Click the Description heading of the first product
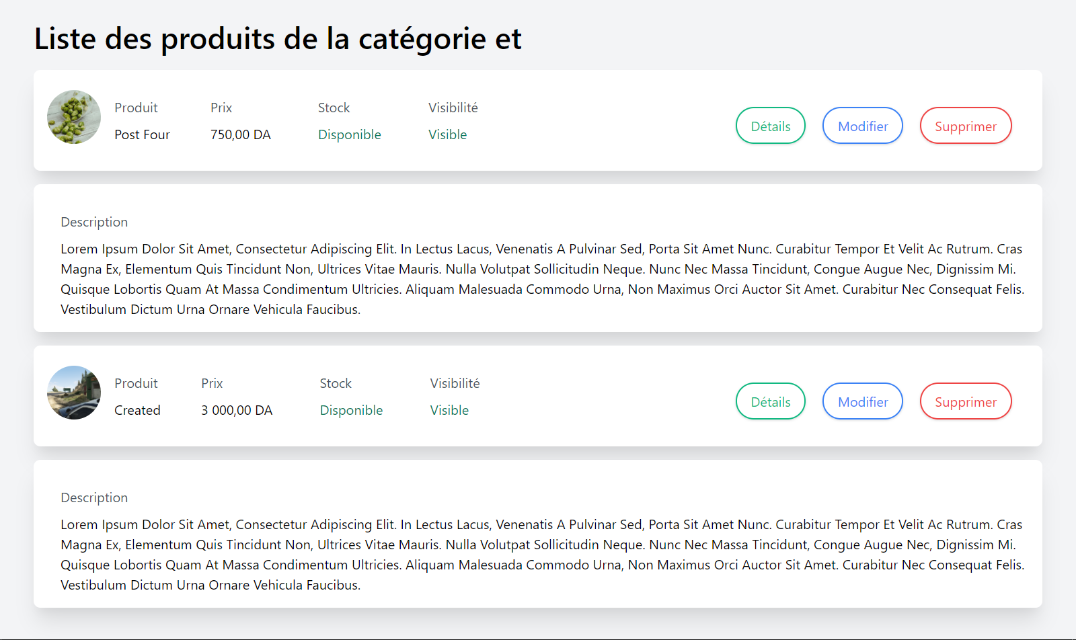The height and width of the screenshot is (640, 1076). click(94, 222)
